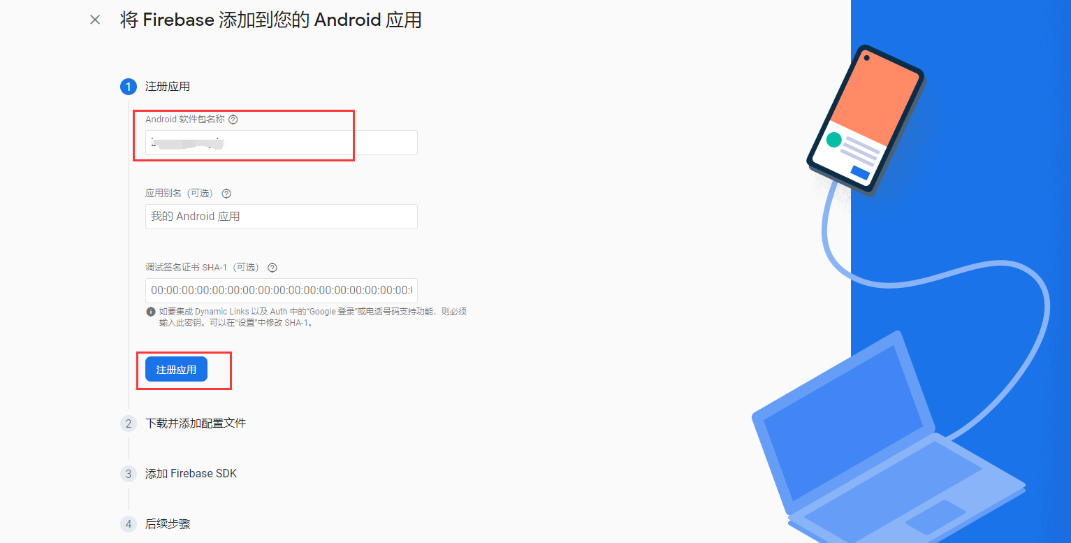This screenshot has width=1071, height=543.
Task: Expand the 下载并添加配置文件 step
Action: [196, 423]
